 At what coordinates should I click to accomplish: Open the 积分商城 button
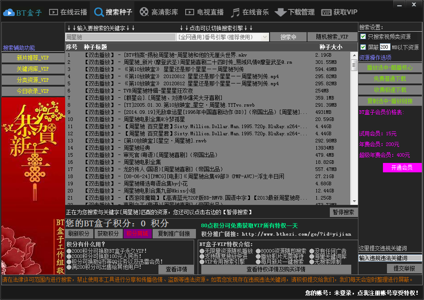click(137, 233)
